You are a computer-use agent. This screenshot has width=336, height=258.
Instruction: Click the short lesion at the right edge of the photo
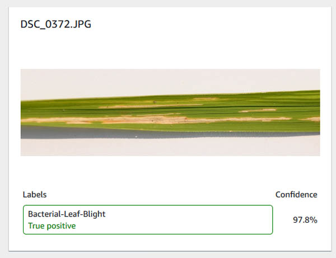pos(311,119)
